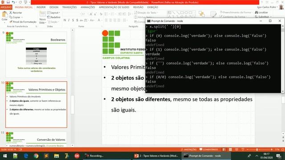Switch to the EXIBIÇÃO tab
285x160 pixels.
tap(152, 7)
